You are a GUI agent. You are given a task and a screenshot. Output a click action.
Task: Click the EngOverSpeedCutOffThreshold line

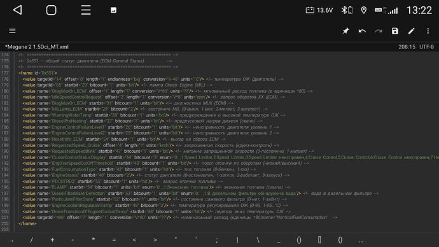[x=166, y=163]
